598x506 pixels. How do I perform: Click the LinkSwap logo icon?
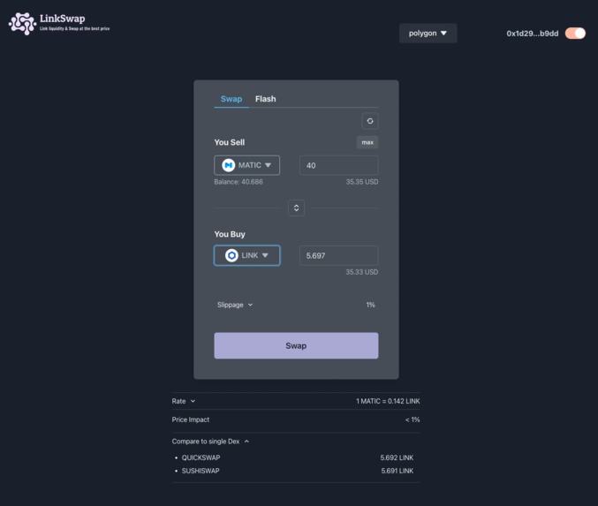[x=22, y=23]
